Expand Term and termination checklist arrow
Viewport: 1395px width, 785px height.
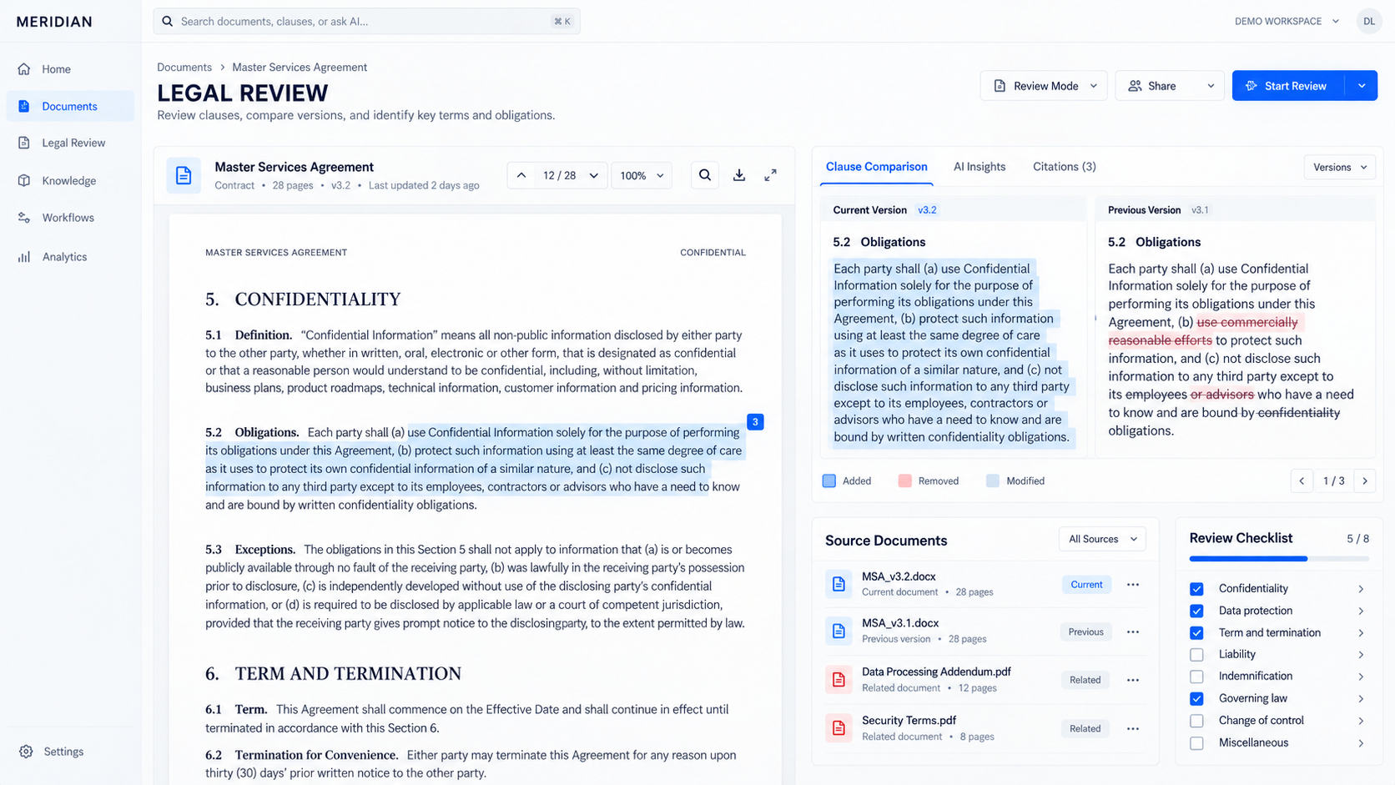(1361, 633)
